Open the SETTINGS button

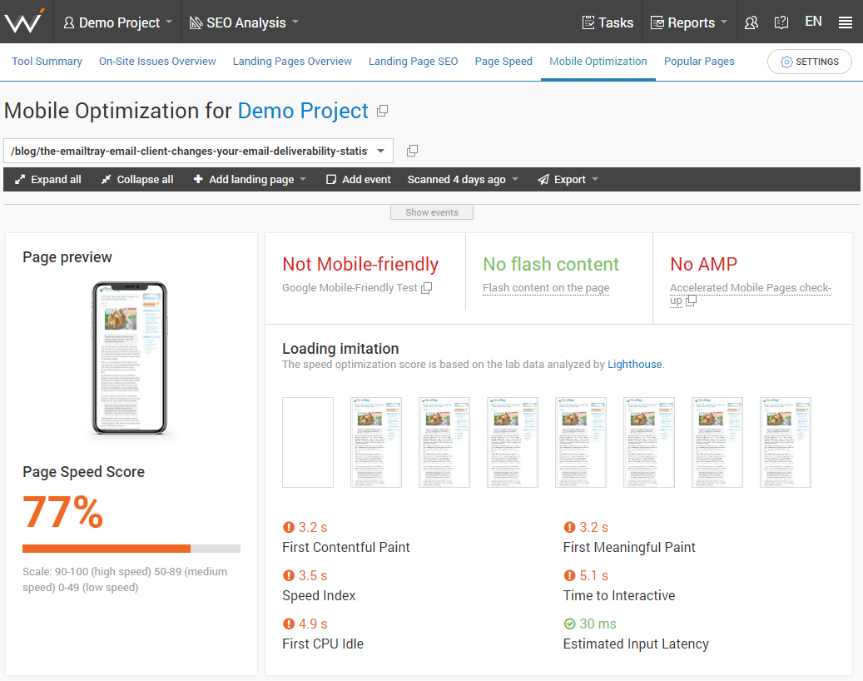point(809,62)
